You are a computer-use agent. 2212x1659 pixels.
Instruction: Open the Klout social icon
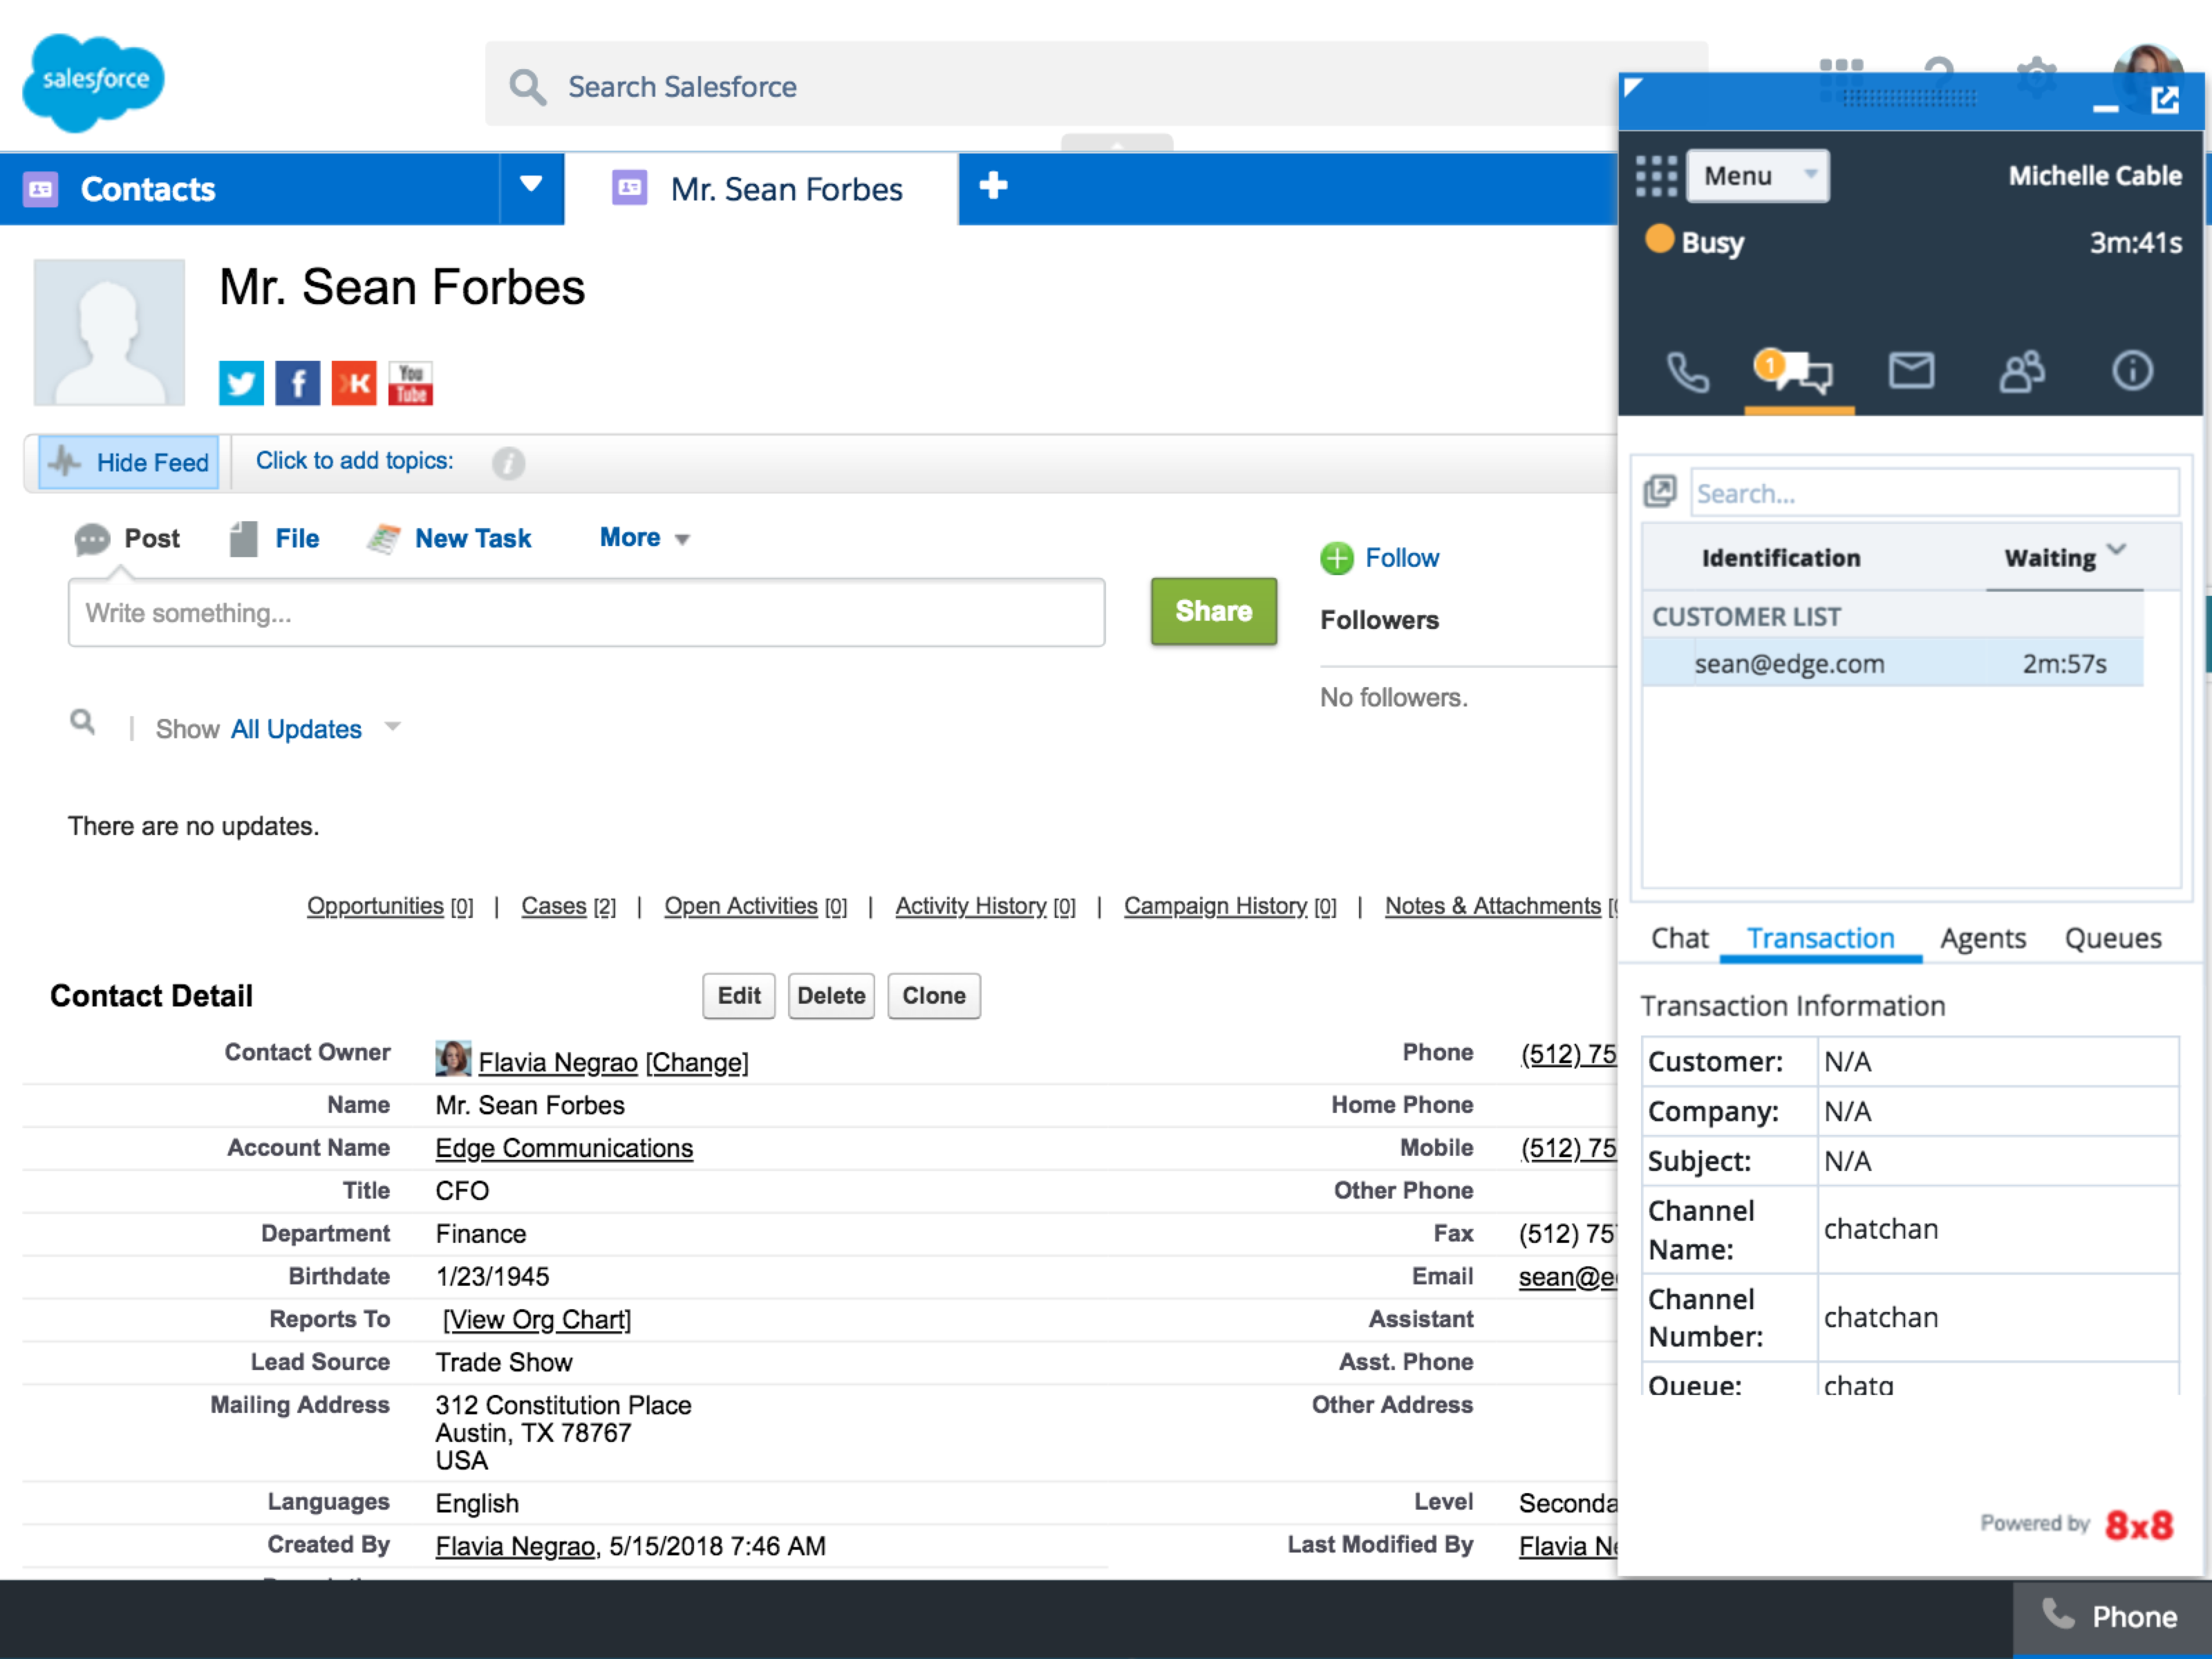pos(354,383)
